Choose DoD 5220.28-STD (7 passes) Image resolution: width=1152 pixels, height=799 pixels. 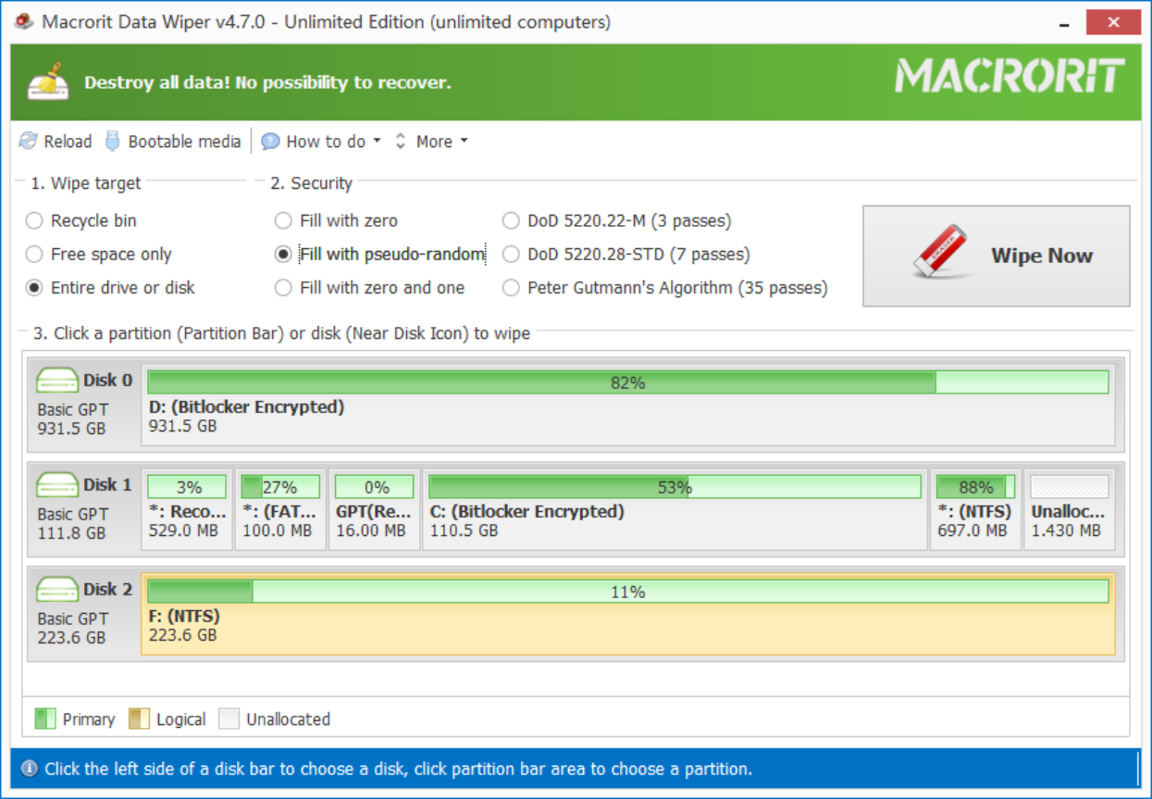pyautogui.click(x=626, y=254)
